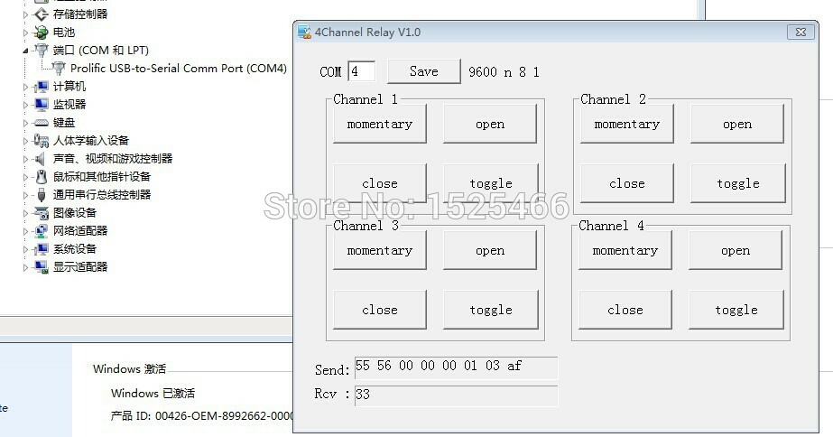Click the COM port number input field
Image resolution: width=833 pixels, height=437 pixels.
362,71
